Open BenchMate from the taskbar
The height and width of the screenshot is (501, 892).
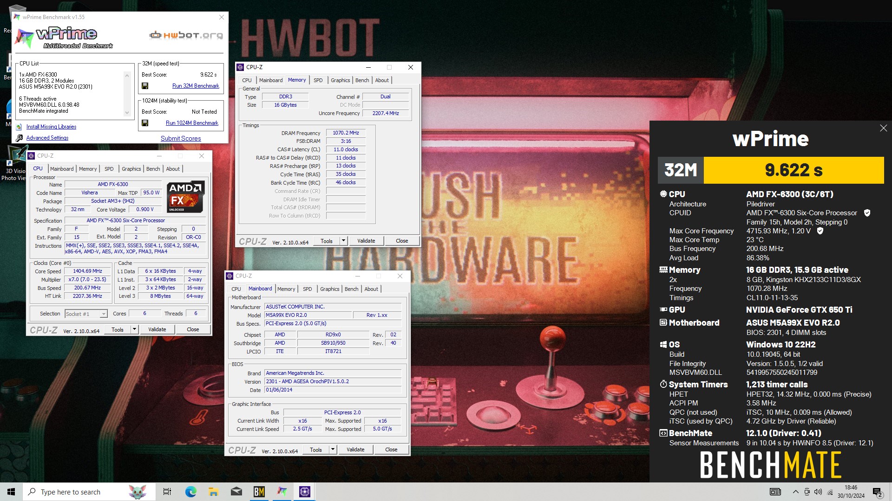pyautogui.click(x=259, y=492)
